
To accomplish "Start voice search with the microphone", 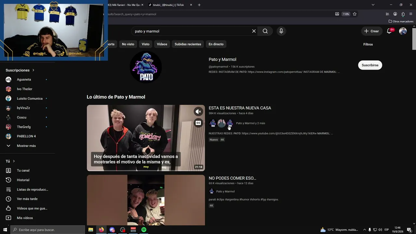I will (281, 31).
